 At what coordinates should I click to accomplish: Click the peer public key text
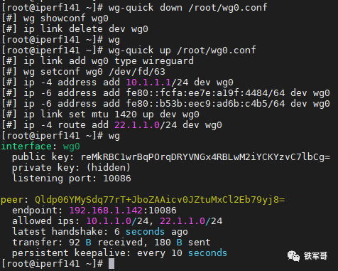[160, 200]
